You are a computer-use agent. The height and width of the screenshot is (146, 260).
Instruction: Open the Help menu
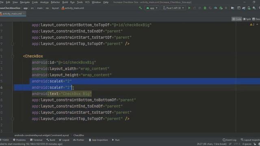tap(106, 2)
